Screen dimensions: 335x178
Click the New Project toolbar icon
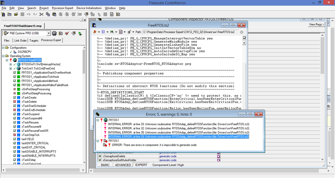[9, 14]
